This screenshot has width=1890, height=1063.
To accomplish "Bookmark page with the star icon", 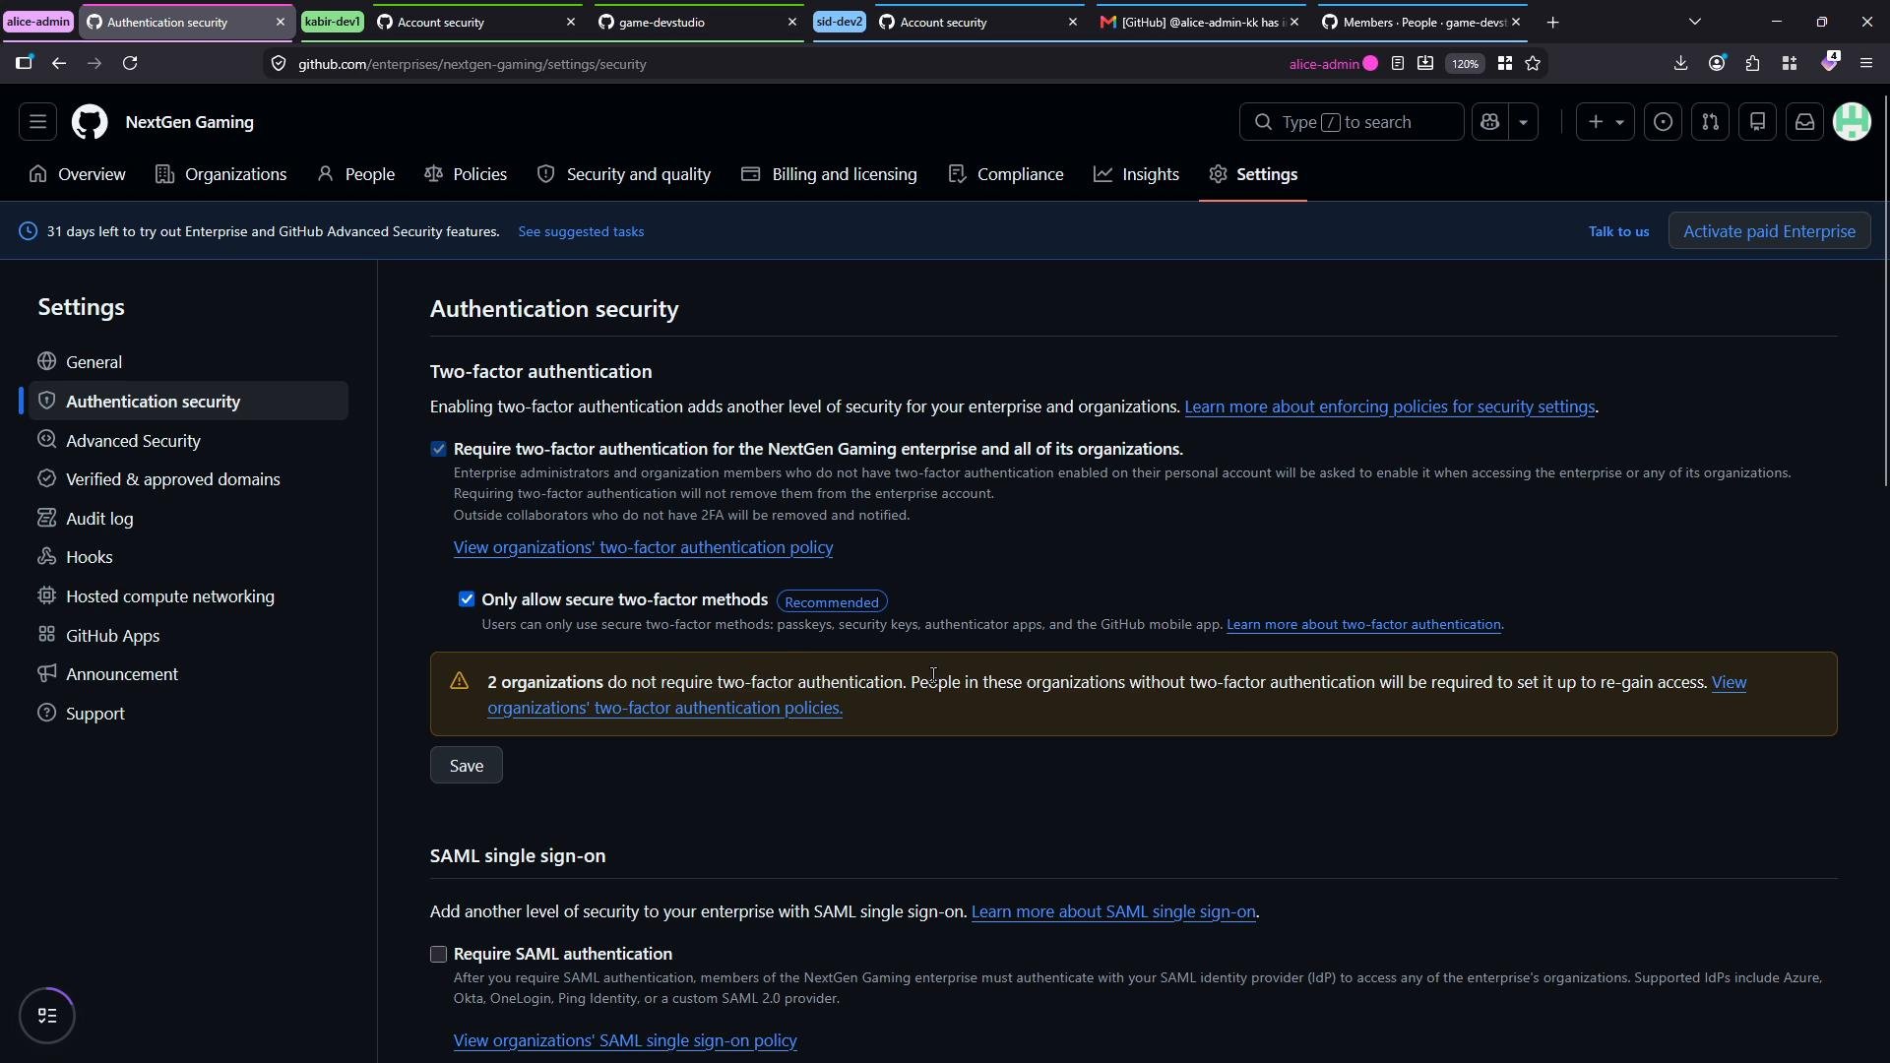I will point(1533,63).
